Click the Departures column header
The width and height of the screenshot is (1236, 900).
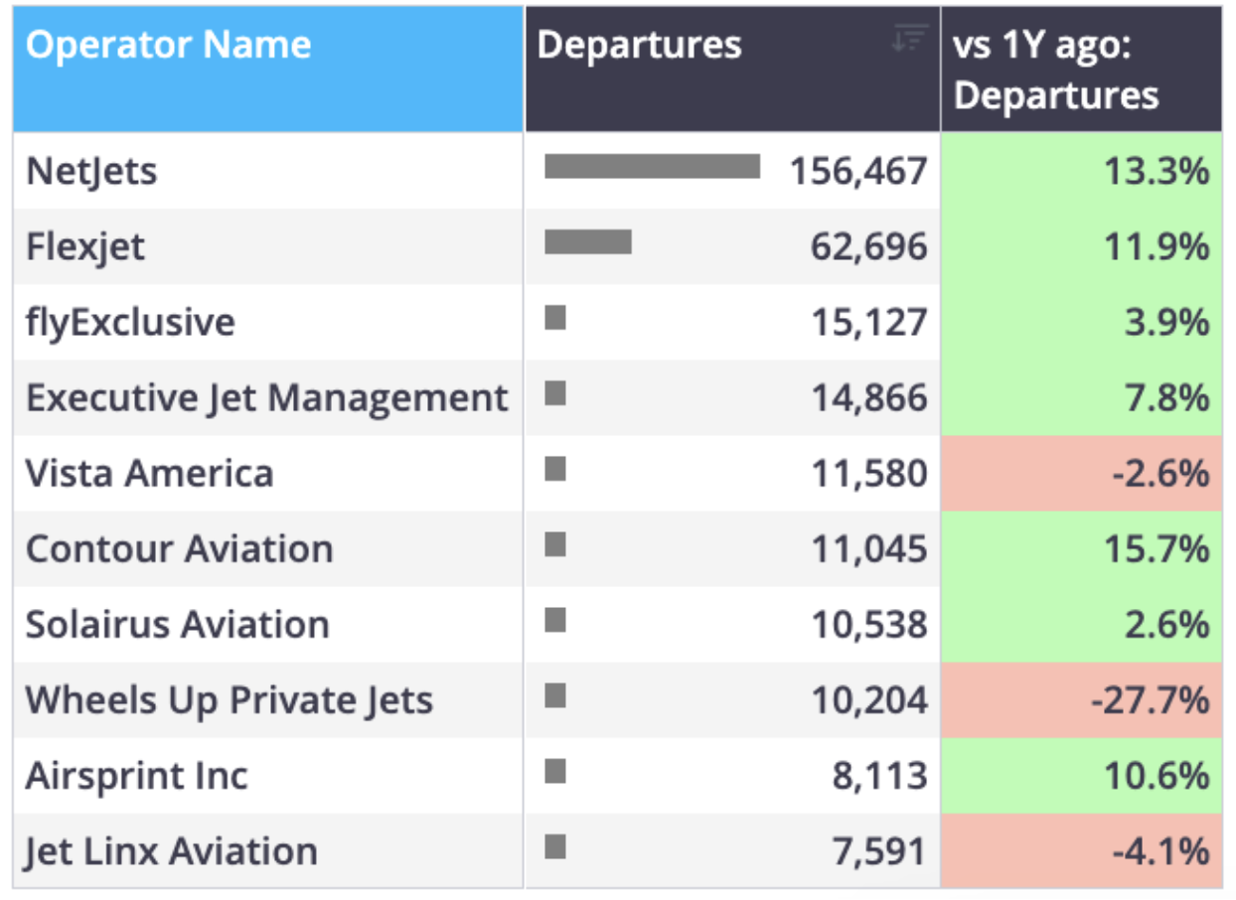coord(733,70)
